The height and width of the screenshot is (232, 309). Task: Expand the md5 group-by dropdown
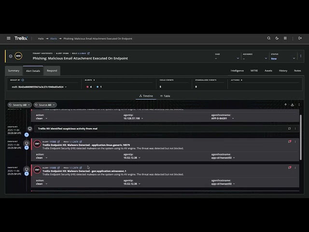coord(39,87)
